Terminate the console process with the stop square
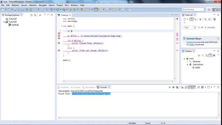 tap(170, 87)
